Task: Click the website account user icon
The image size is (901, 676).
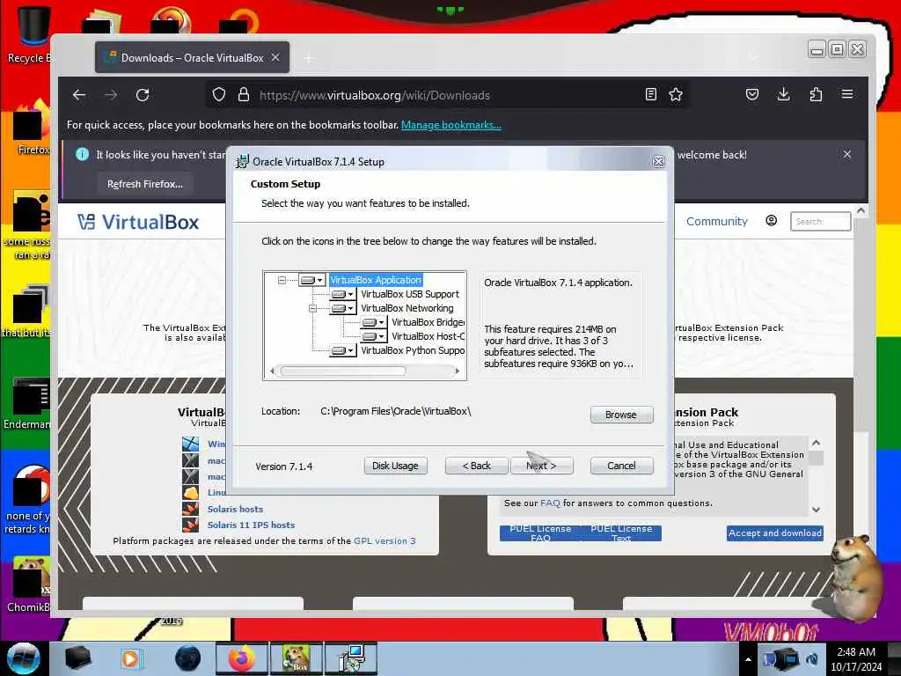Action: (771, 221)
